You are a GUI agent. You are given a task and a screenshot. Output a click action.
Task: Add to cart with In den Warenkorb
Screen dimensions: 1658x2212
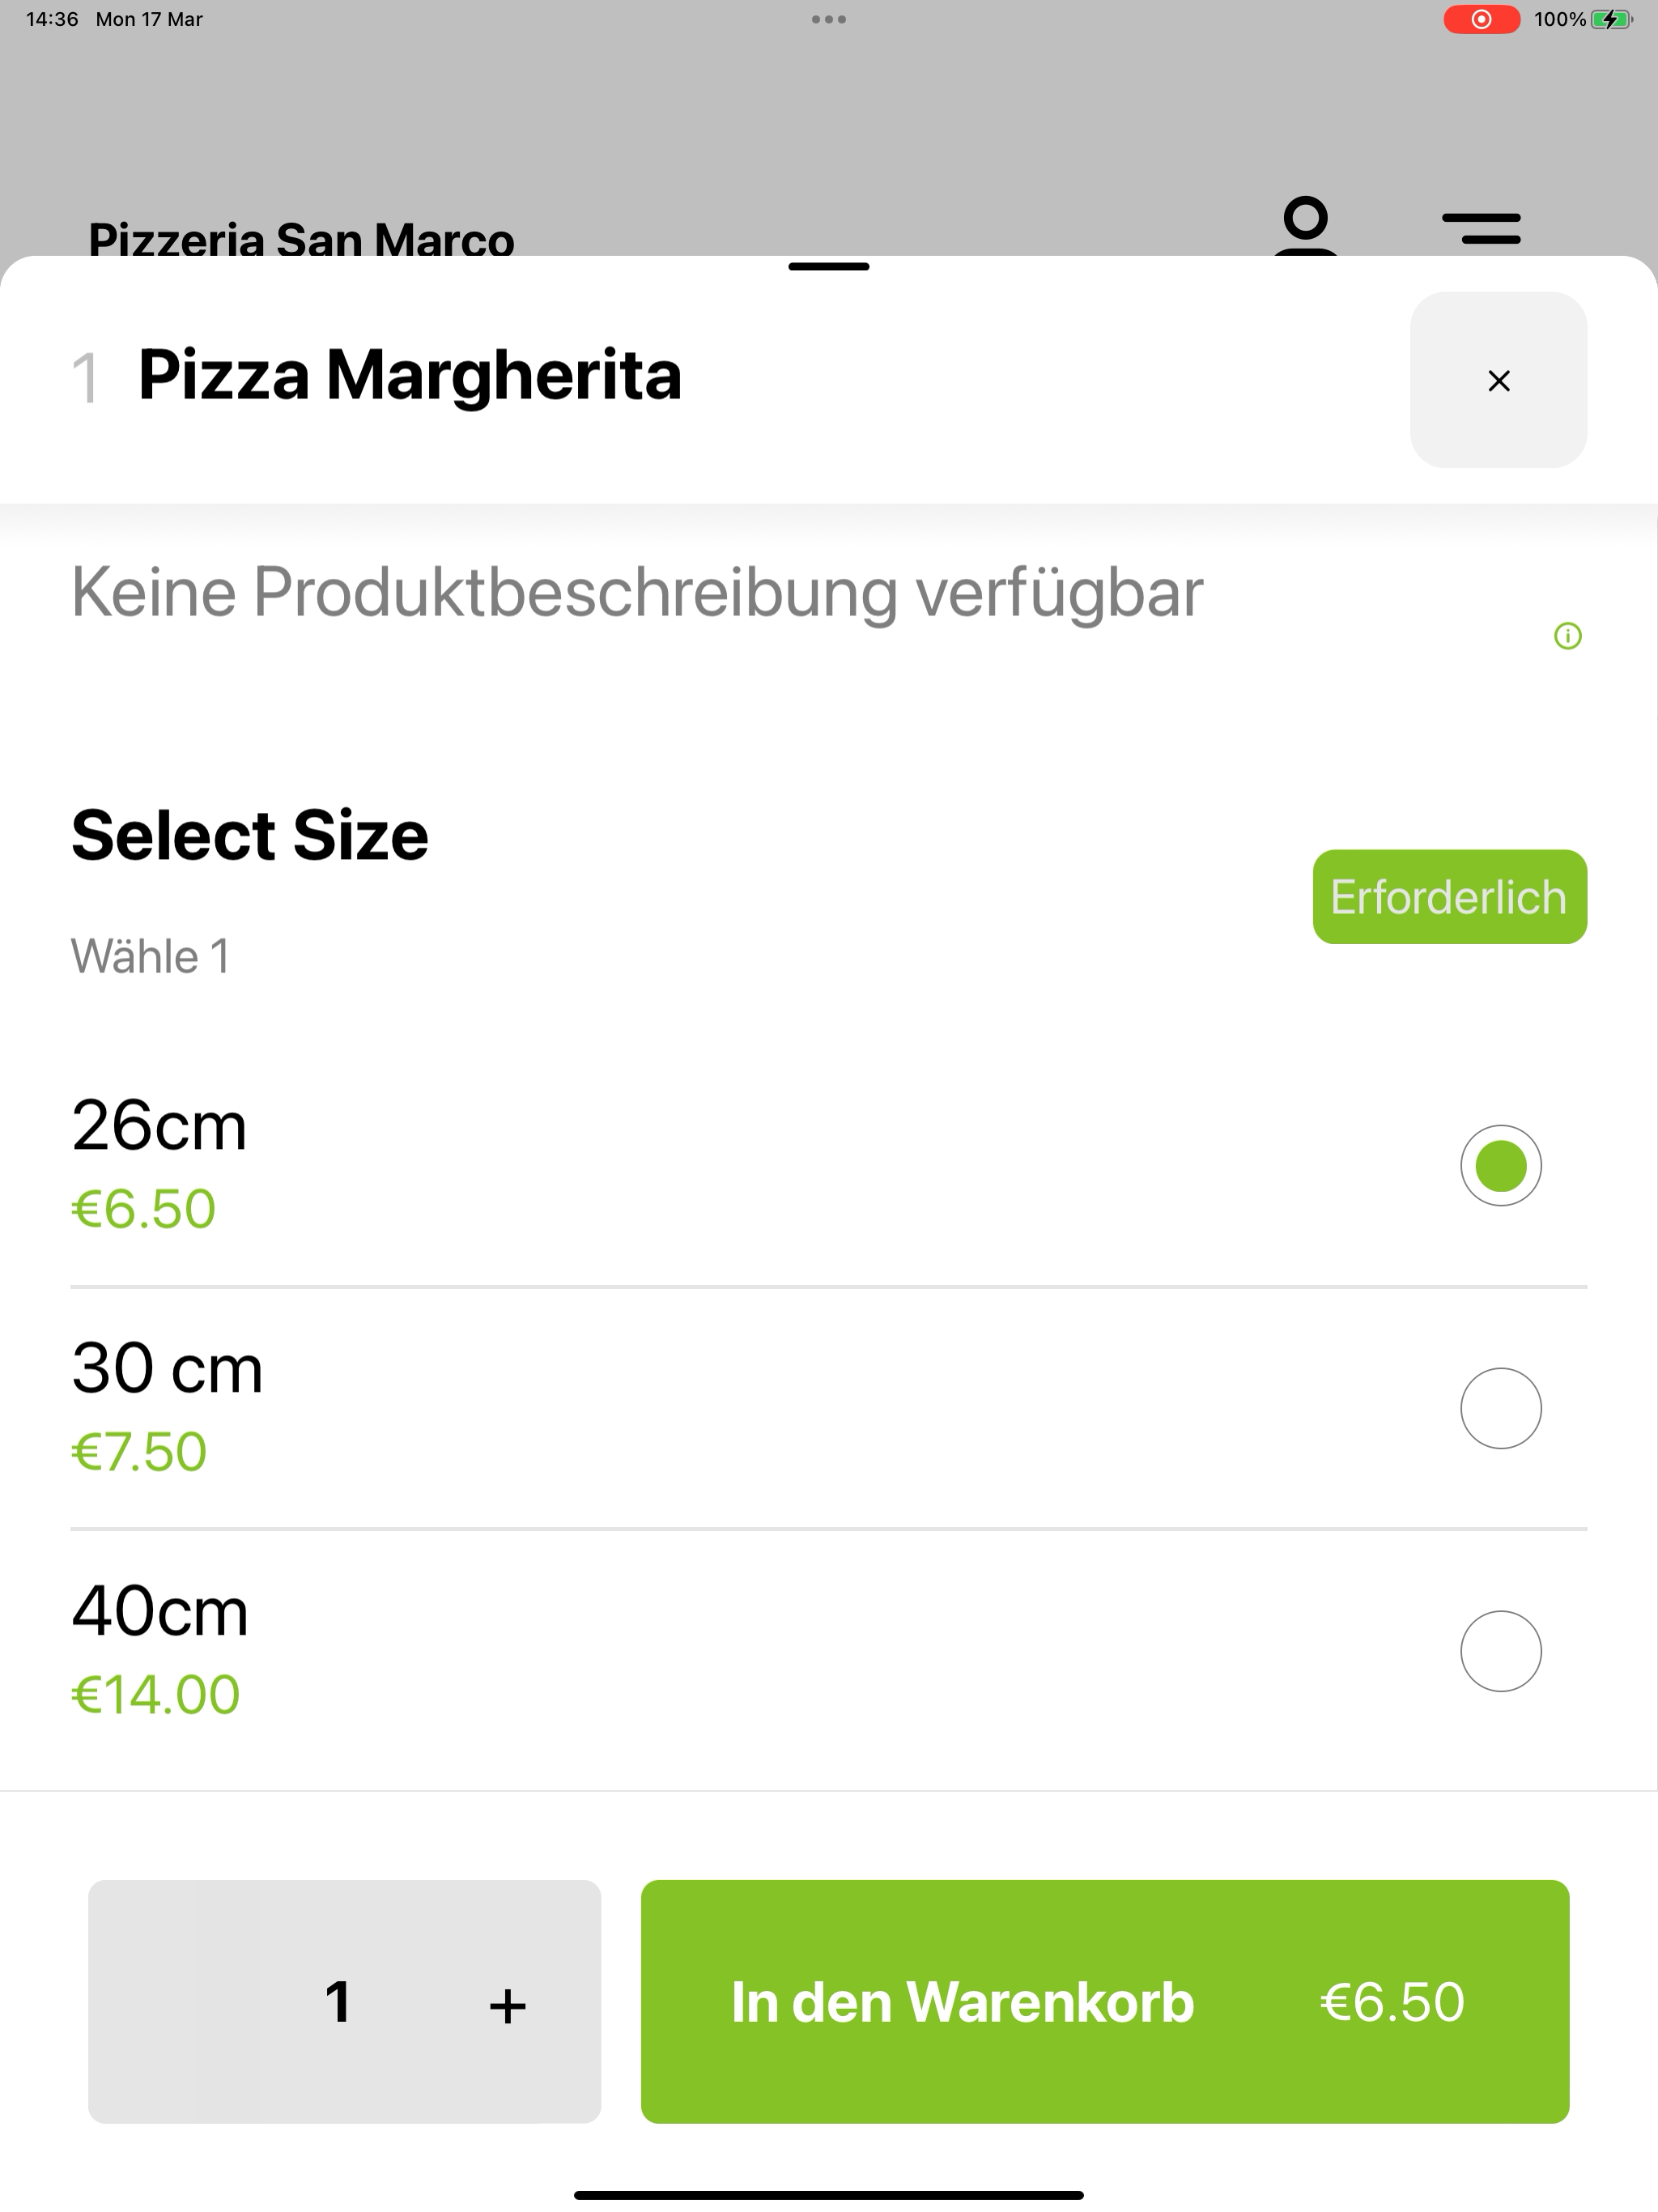[x=1105, y=2001]
